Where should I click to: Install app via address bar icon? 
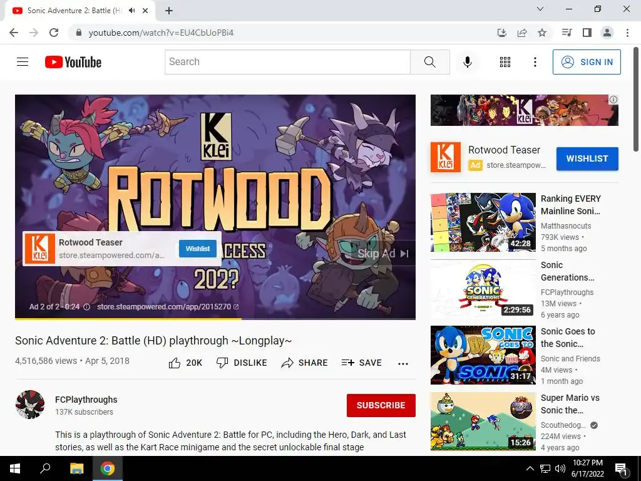coord(502,33)
